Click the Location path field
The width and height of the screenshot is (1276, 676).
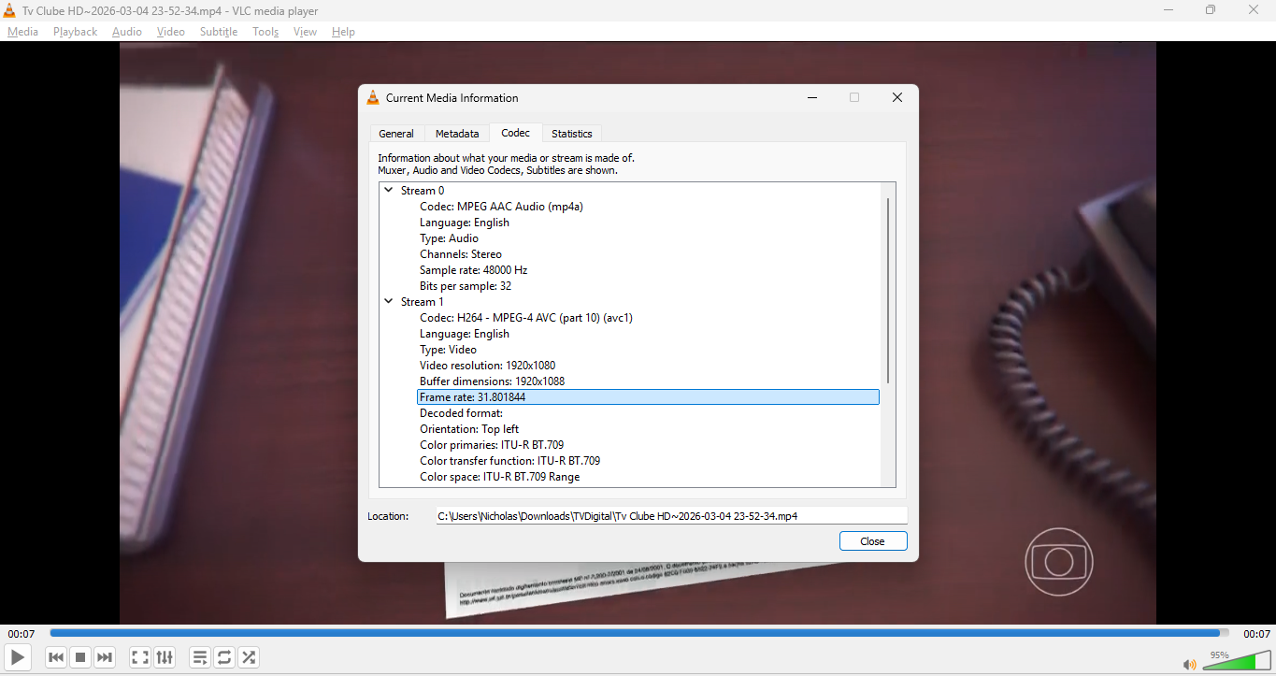(x=671, y=516)
